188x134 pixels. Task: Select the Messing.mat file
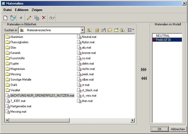tap(16, 112)
